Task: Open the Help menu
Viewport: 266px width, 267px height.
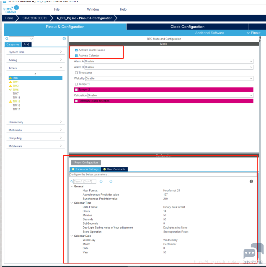Action: (x=123, y=9)
